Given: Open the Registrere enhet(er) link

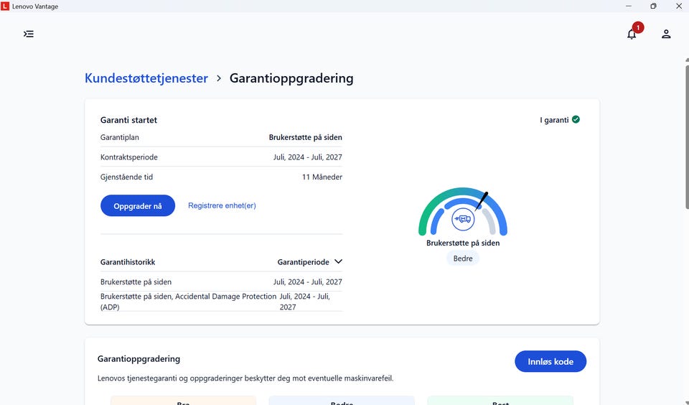Looking at the screenshot, I should (x=222, y=205).
